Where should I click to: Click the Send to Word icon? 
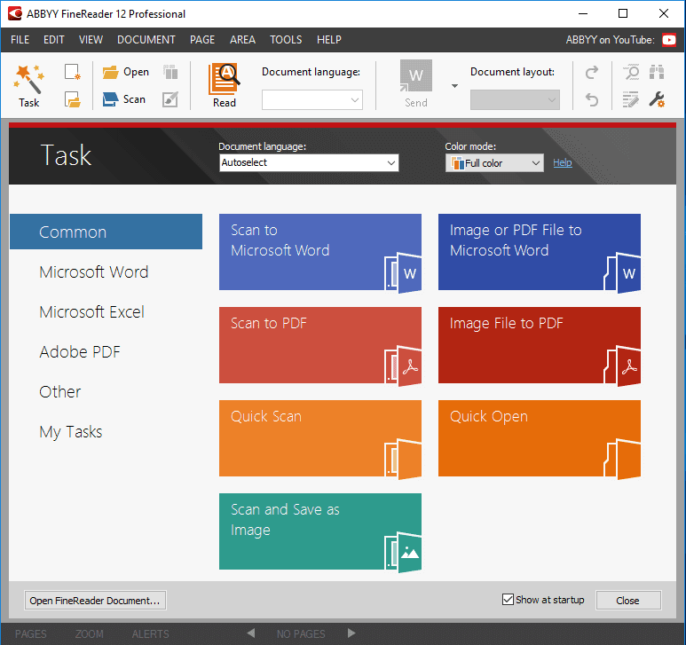(x=416, y=84)
